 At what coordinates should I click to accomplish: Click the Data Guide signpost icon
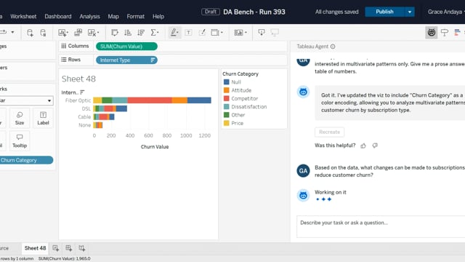click(x=444, y=32)
